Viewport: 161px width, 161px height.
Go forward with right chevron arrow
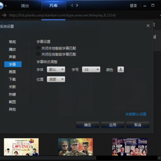pos(77,5)
